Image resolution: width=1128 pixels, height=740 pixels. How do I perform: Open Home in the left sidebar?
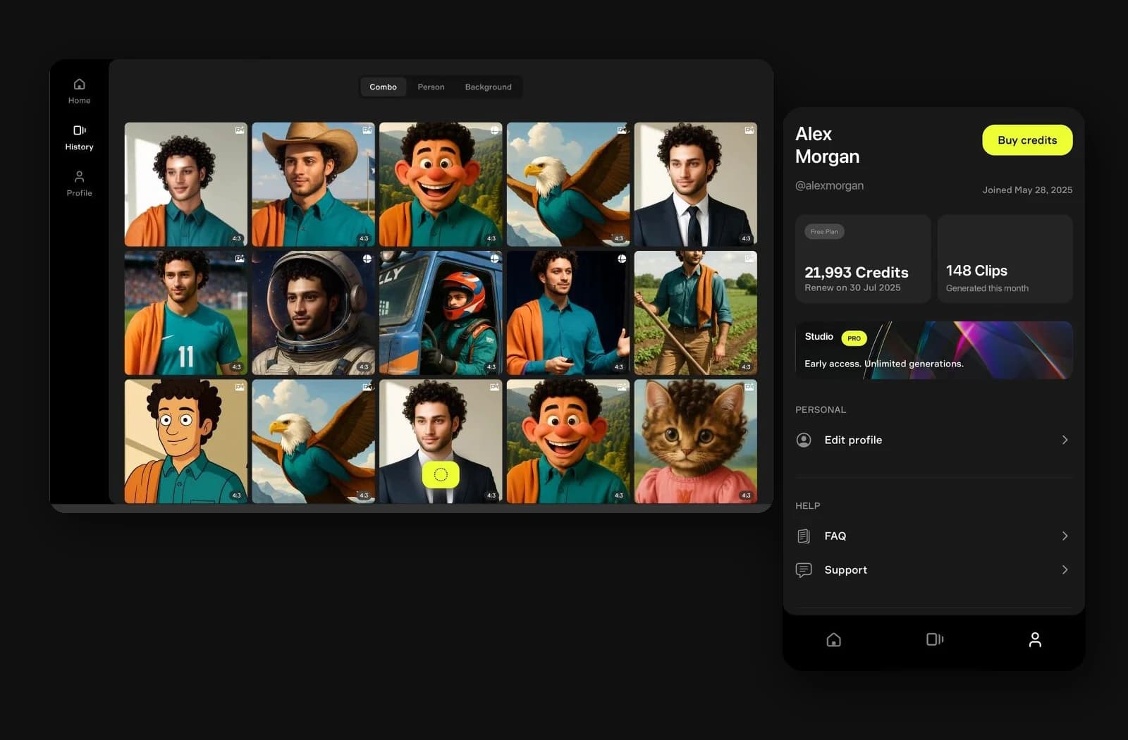pyautogui.click(x=79, y=92)
